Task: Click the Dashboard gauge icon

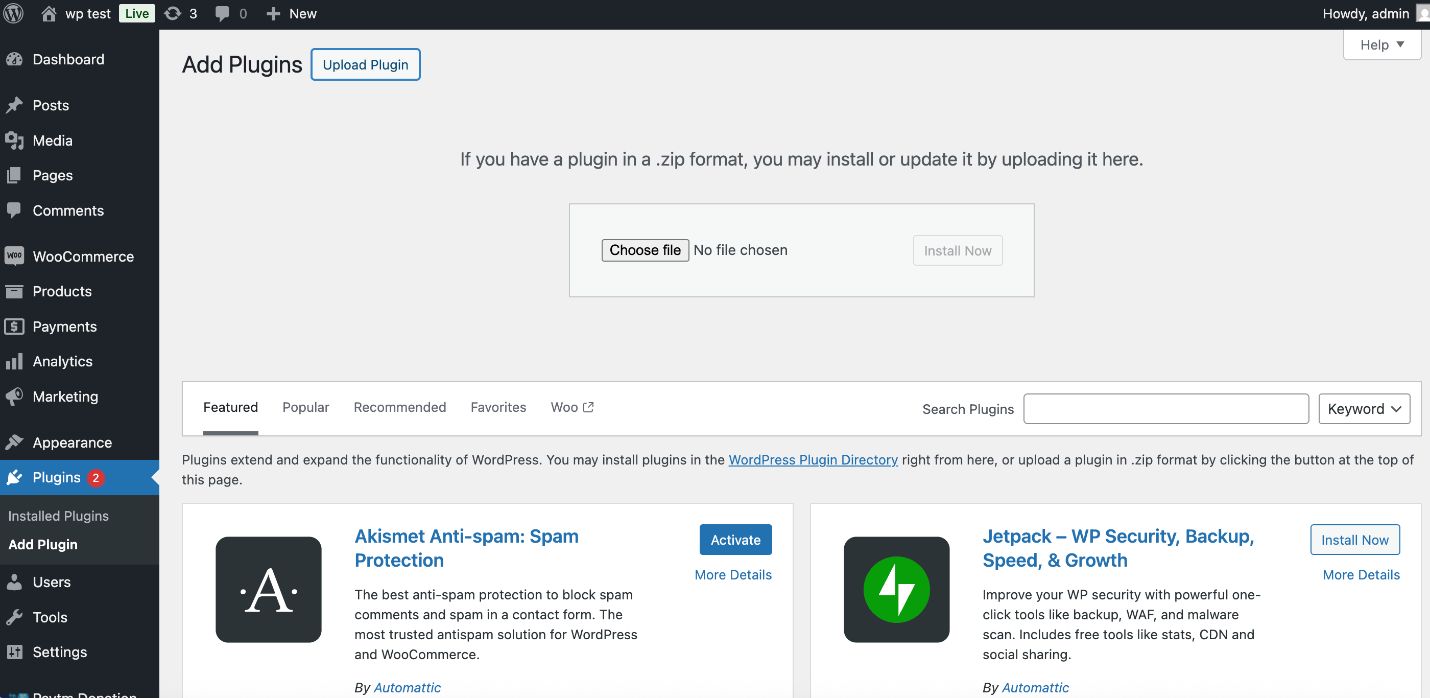Action: coord(14,59)
